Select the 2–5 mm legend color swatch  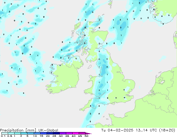[x=24, y=133]
